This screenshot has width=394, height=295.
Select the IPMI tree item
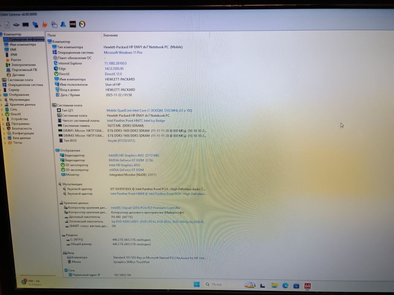(x=11, y=54)
